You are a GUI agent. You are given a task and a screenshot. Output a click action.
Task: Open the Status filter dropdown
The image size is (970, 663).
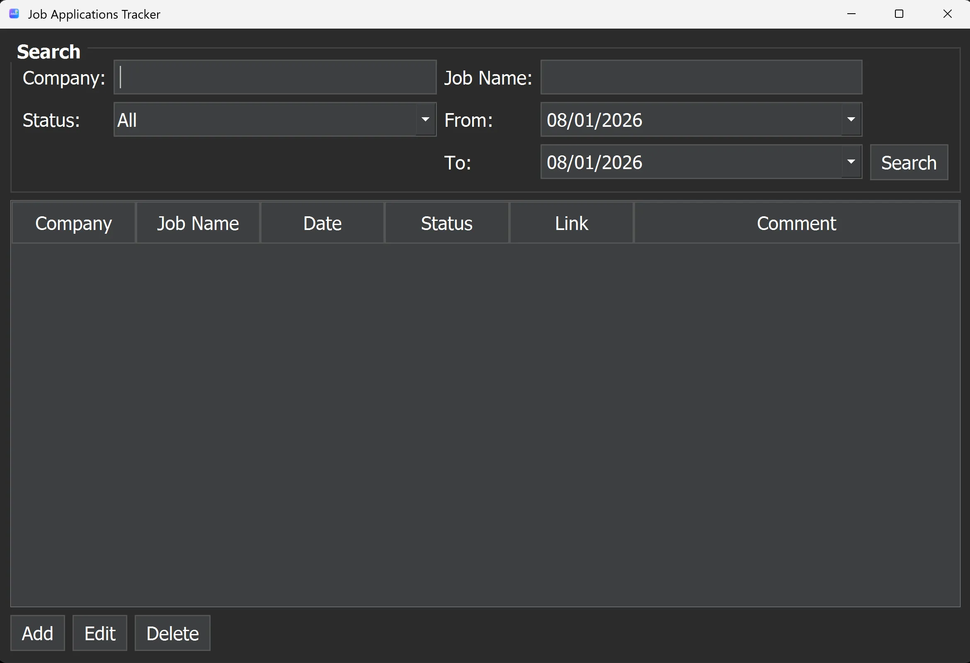(425, 120)
